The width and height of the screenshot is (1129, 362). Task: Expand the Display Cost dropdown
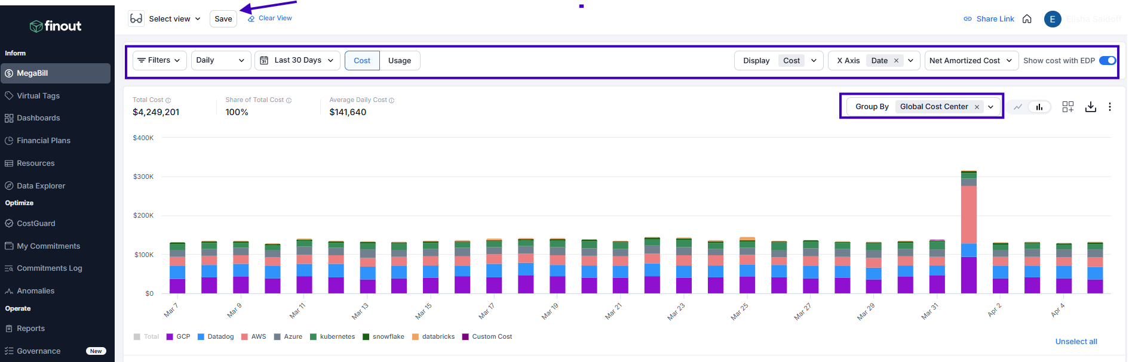(779, 60)
